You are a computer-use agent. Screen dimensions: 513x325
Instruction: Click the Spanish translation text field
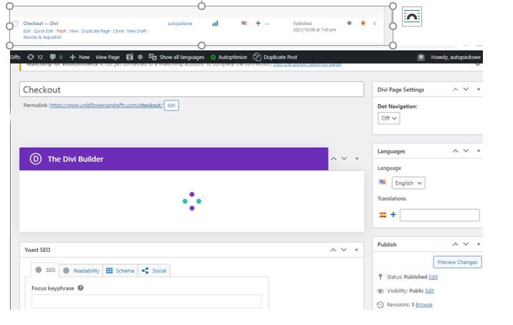[440, 215]
